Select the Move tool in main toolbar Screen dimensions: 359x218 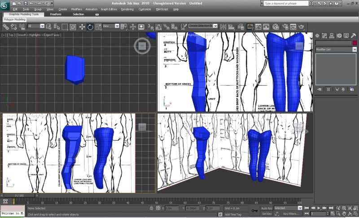[x=82, y=27]
